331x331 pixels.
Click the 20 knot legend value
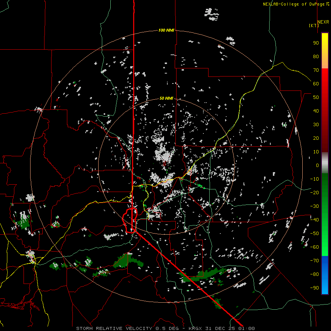(x=316, y=138)
